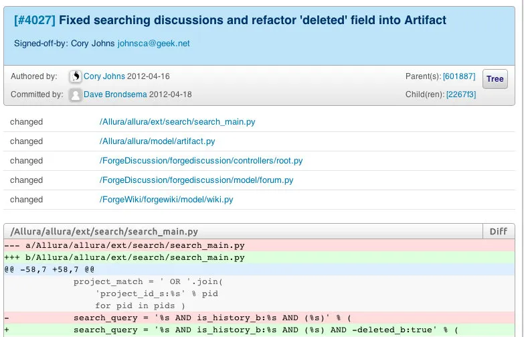Click the johnsca@geek.net email link
The width and height of the screenshot is (524, 337).
click(153, 44)
